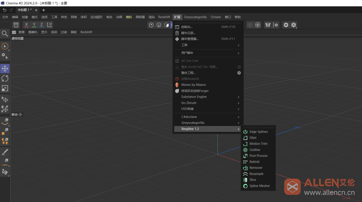
Task: Open viewport 摄像机 camera menu
Action: (x=33, y=32)
